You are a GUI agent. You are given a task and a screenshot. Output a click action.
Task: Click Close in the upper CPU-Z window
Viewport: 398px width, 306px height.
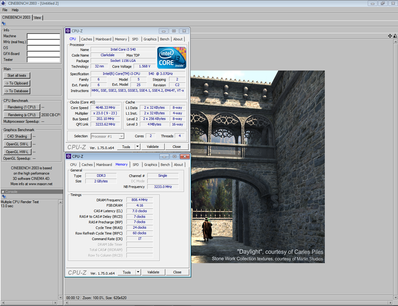click(177, 147)
